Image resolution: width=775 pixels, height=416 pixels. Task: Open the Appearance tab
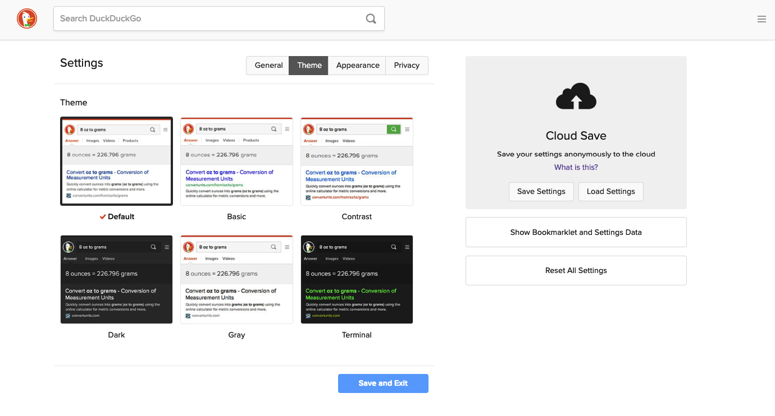[x=357, y=65]
